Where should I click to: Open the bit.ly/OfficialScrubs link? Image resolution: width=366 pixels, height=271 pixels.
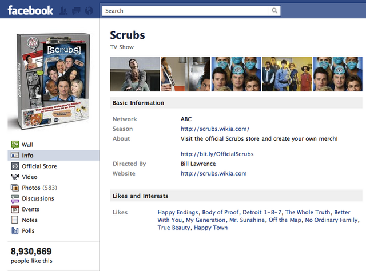coord(217,154)
